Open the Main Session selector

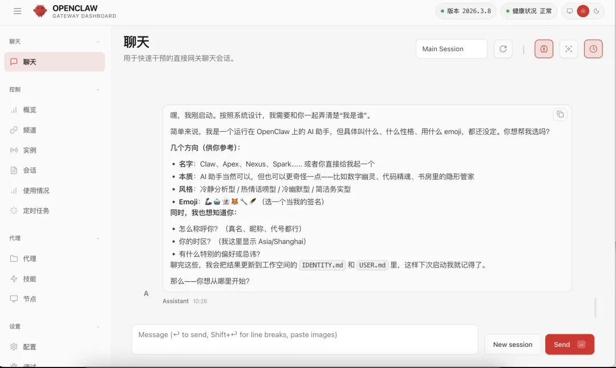(451, 48)
